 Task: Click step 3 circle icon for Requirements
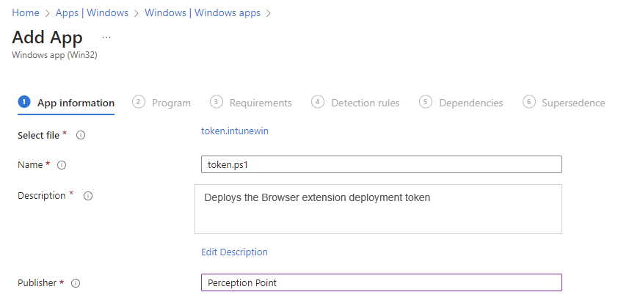pyautogui.click(x=216, y=102)
